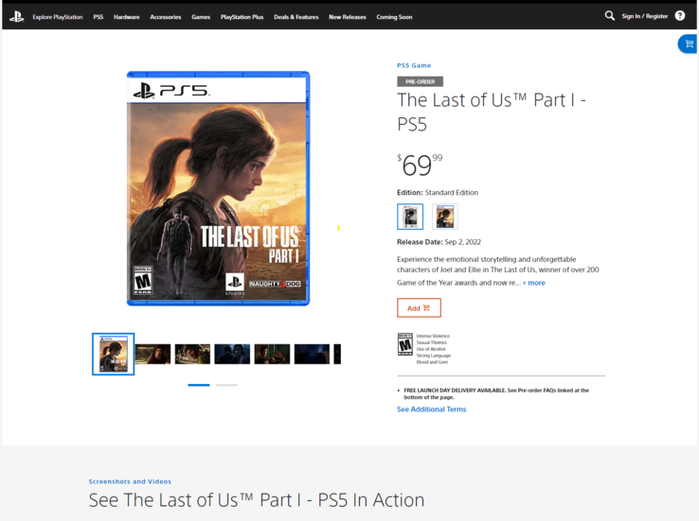Open Explore PlayStation menu
The height and width of the screenshot is (521, 699).
[x=58, y=17]
